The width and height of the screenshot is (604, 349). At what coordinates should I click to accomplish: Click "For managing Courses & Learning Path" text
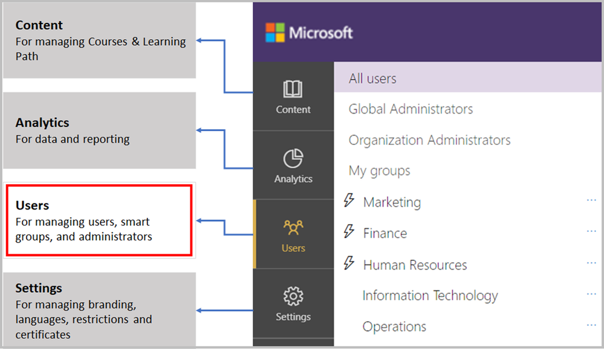[x=100, y=49]
